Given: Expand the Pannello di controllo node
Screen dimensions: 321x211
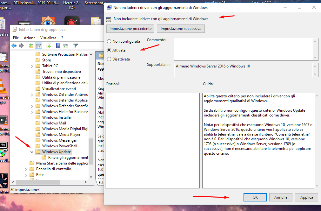Looking at the screenshot, I should (x=26, y=169).
